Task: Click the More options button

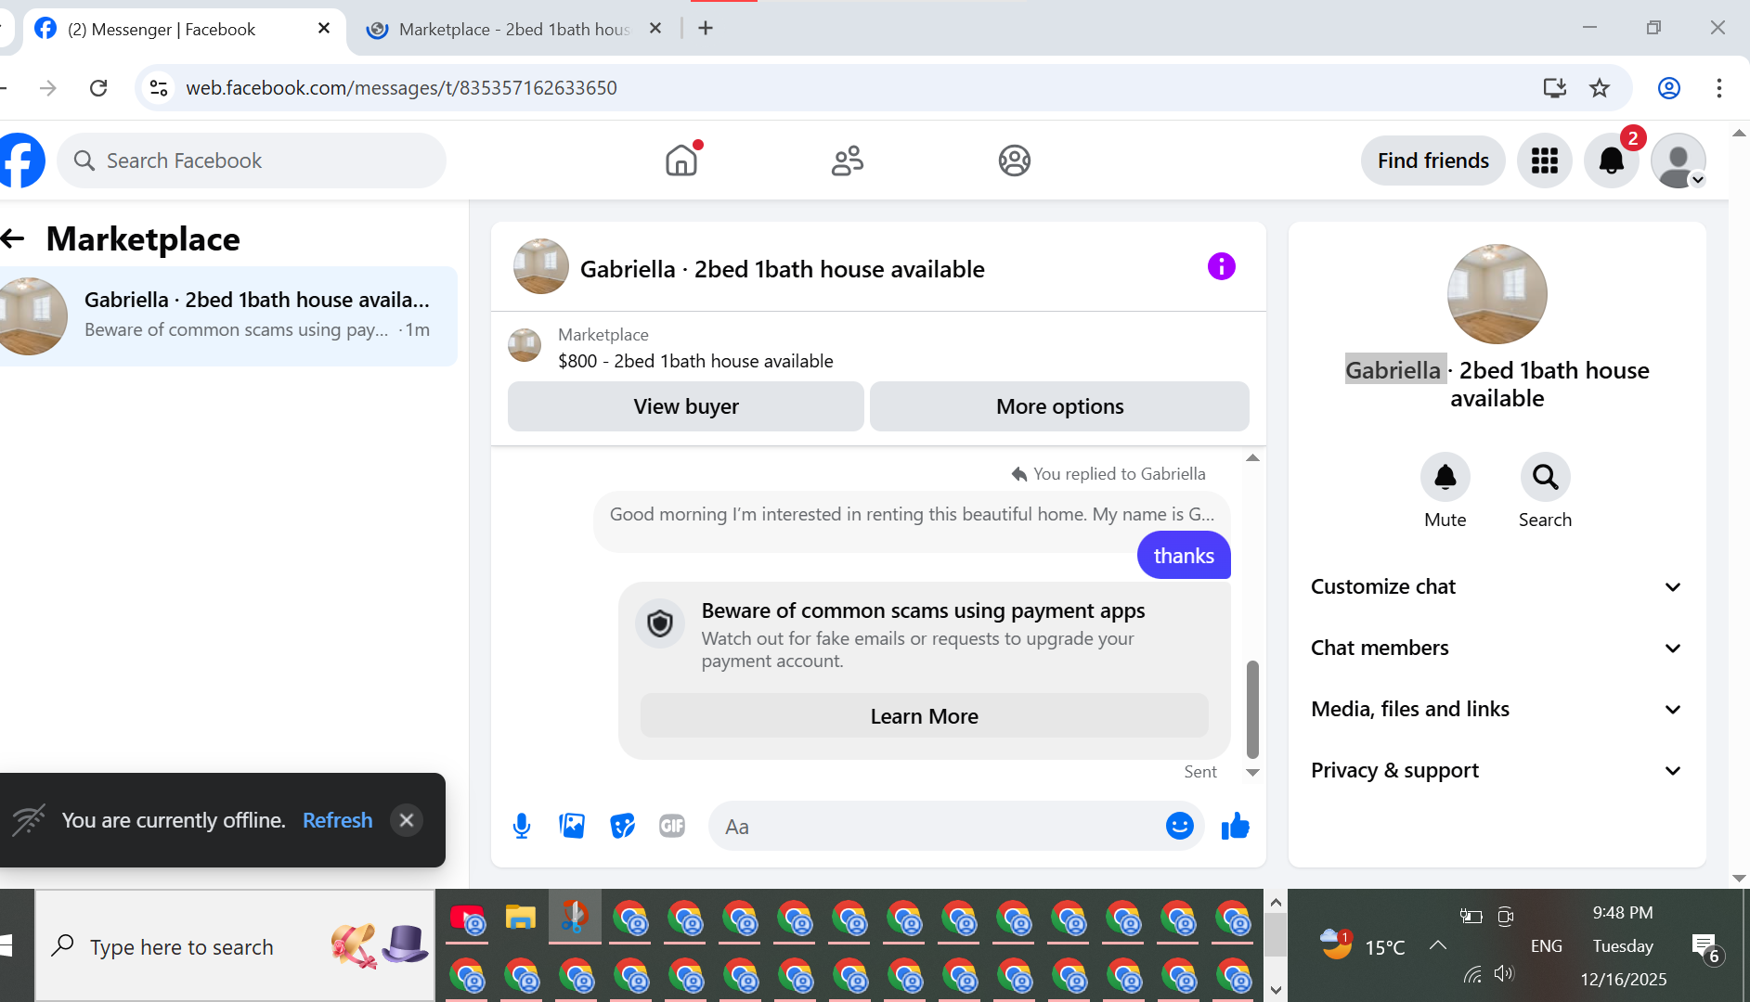Action: click(1059, 406)
